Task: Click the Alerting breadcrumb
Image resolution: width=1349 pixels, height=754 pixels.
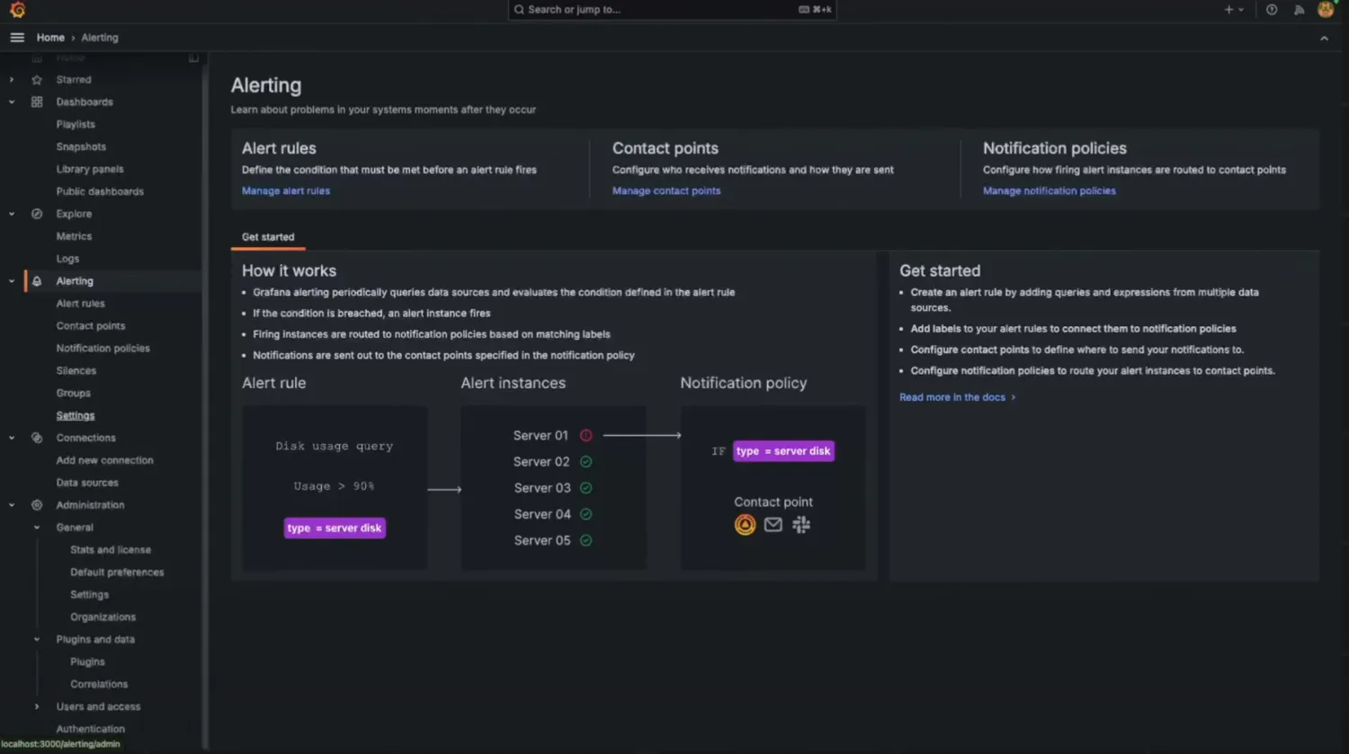Action: [x=100, y=38]
